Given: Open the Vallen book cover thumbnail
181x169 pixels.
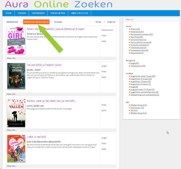Looking at the screenshot, I should (16, 113).
